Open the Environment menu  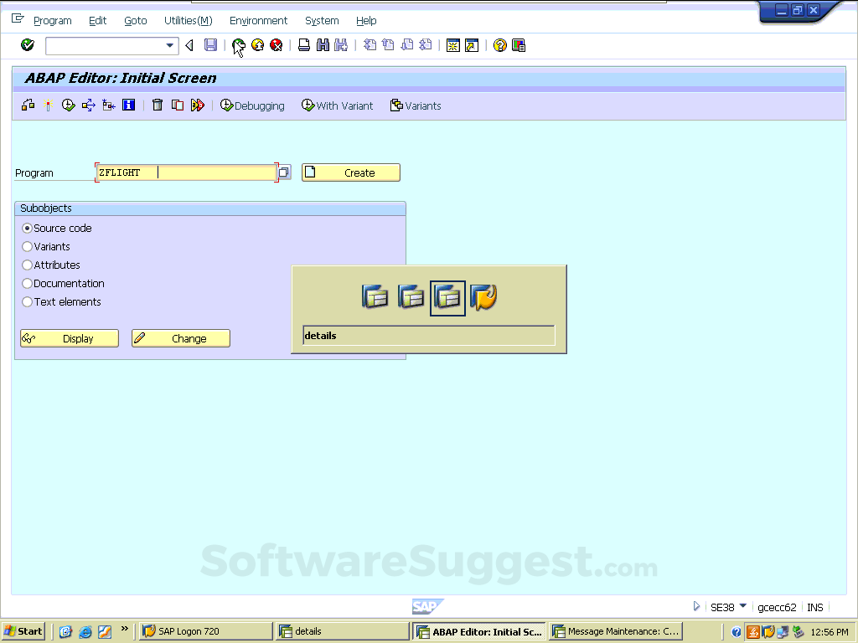pos(258,21)
